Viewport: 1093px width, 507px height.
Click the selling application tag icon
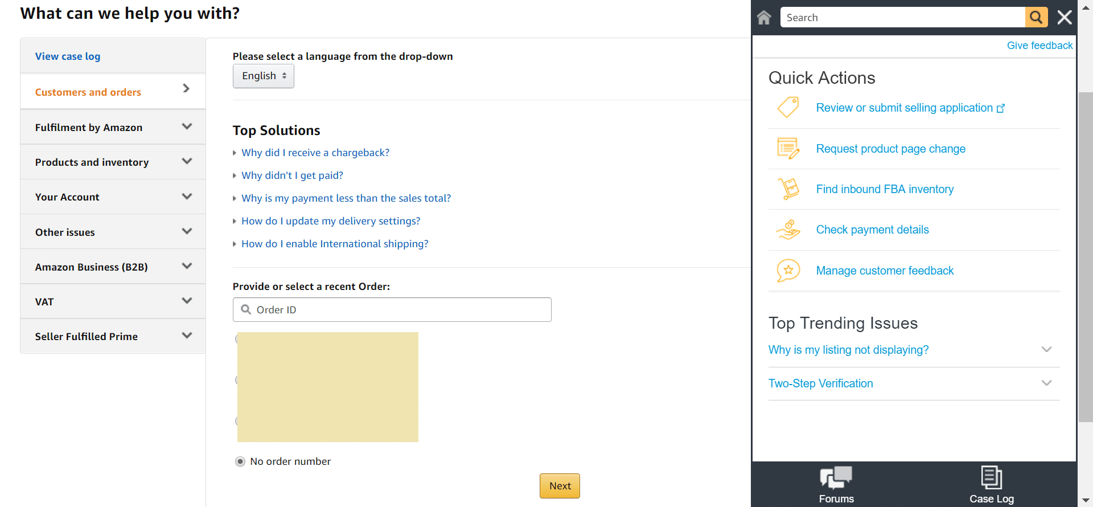coord(788,108)
